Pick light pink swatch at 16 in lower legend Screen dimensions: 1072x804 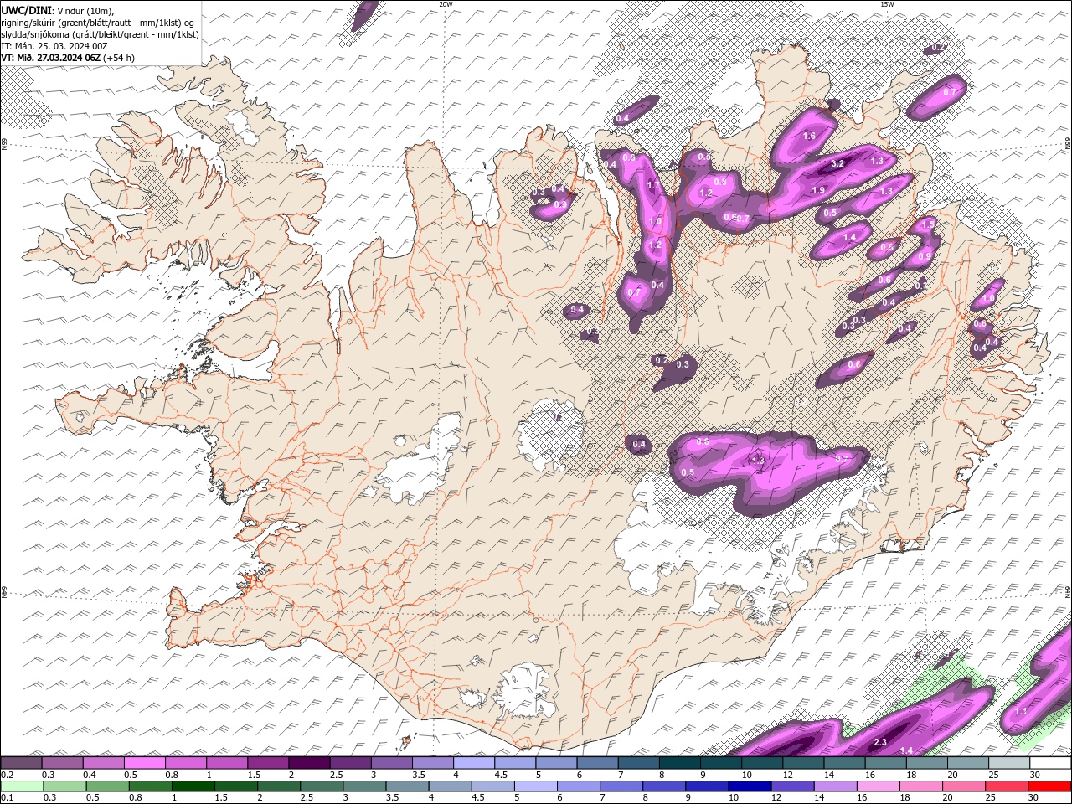[879, 786]
